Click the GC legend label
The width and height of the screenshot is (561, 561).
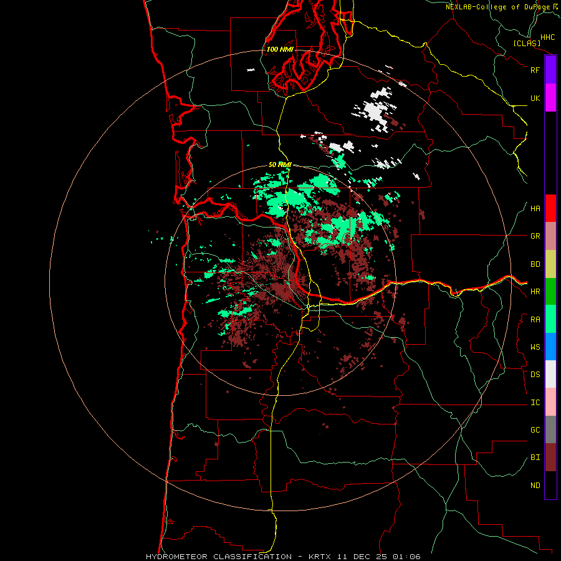tap(535, 429)
